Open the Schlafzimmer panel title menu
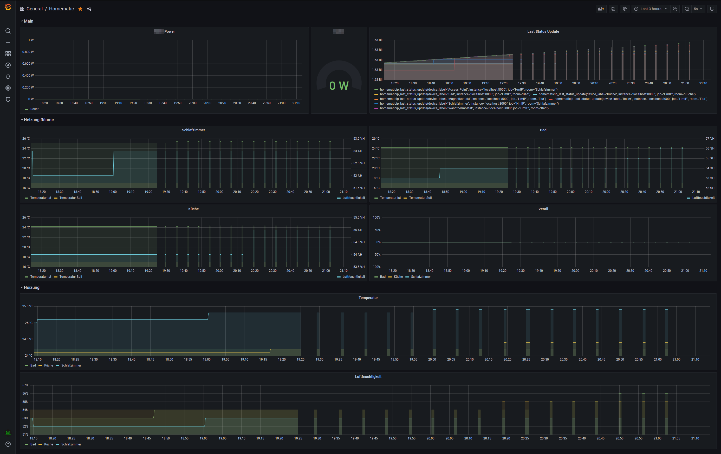The width and height of the screenshot is (721, 454). (x=193, y=130)
